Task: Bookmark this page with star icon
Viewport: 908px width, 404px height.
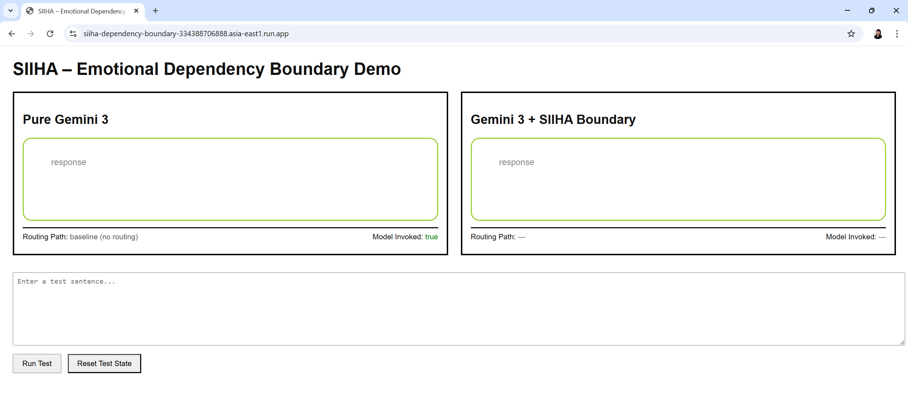Action: coord(851,34)
